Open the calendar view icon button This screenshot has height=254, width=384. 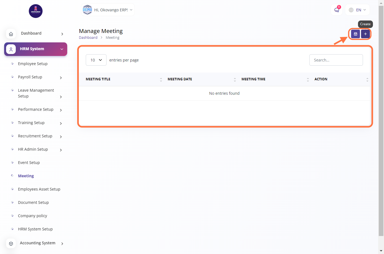[356, 34]
